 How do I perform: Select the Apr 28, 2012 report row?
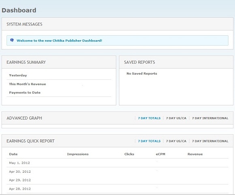tap(117, 189)
